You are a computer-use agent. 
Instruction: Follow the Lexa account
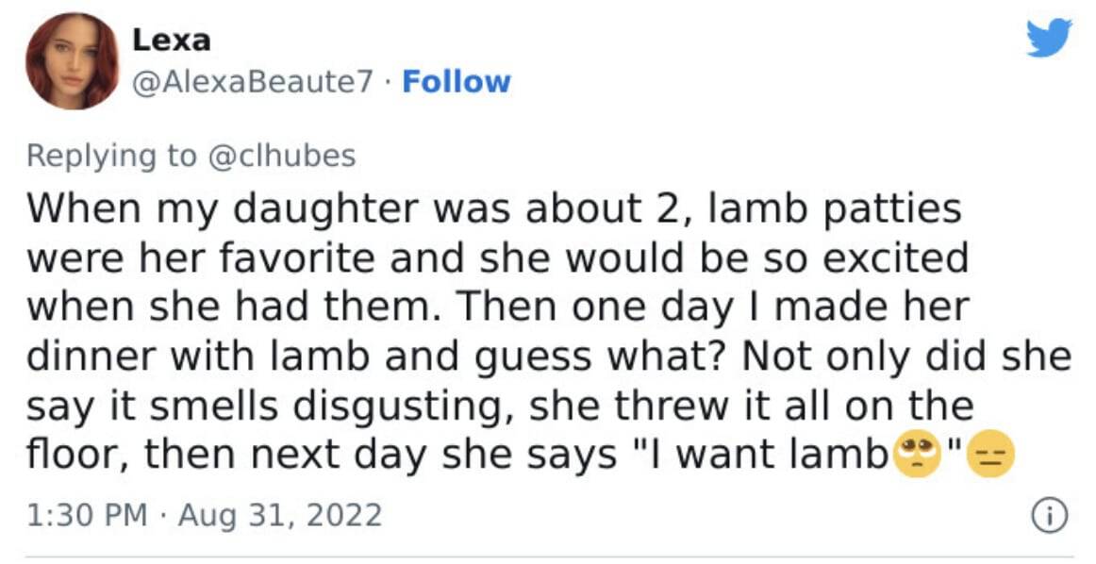[457, 82]
